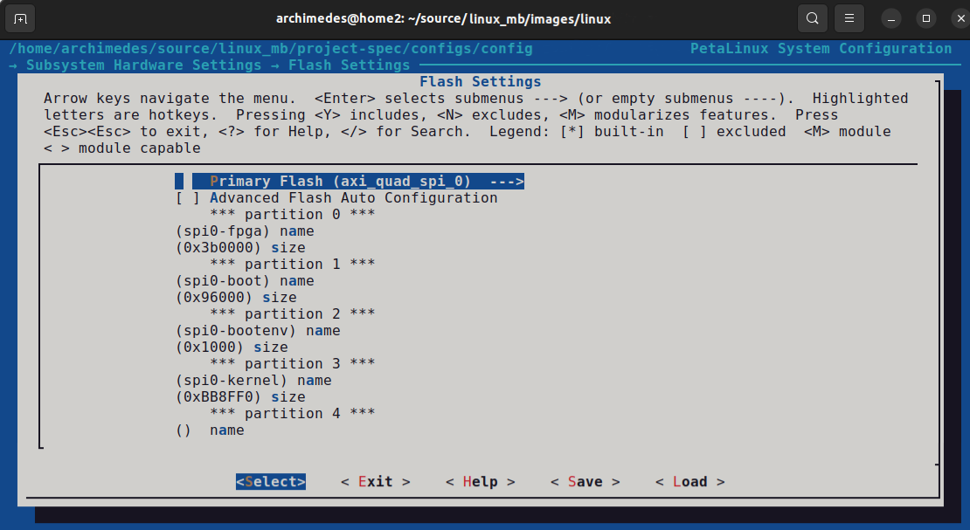Click the new tab icon in title bar
This screenshot has height=530, width=970.
21,18
